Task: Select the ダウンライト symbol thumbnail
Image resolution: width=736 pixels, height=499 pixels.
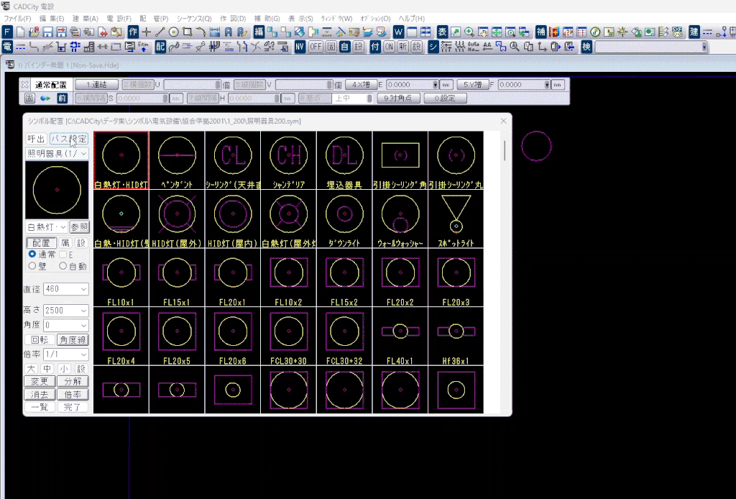Action: point(344,219)
